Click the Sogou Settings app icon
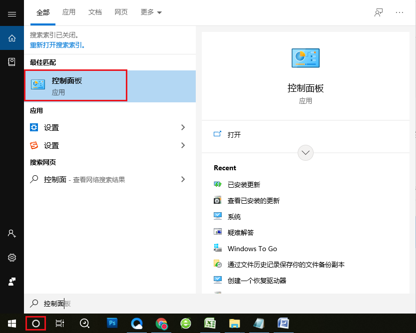The width and height of the screenshot is (416, 333). [x=34, y=145]
